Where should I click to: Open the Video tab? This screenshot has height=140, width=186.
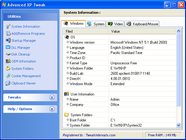pyautogui.click(x=115, y=24)
